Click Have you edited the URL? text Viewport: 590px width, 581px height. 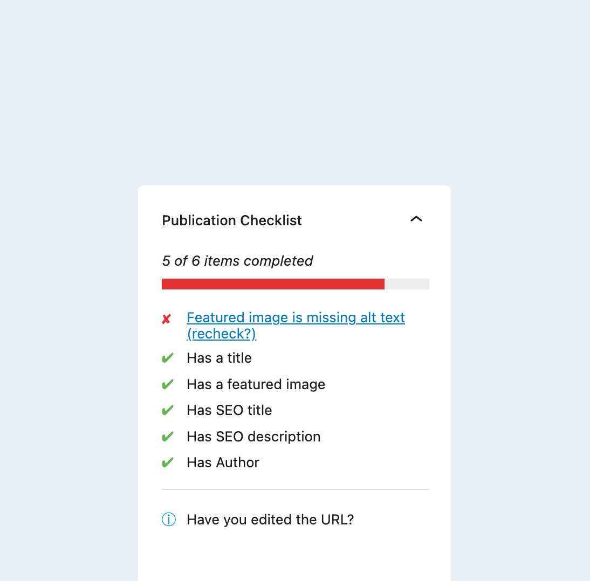pyautogui.click(x=270, y=520)
